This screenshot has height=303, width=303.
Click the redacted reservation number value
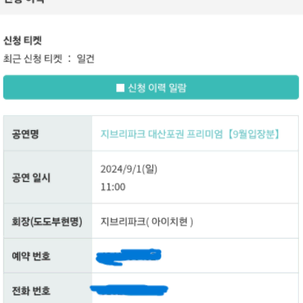click(128, 257)
